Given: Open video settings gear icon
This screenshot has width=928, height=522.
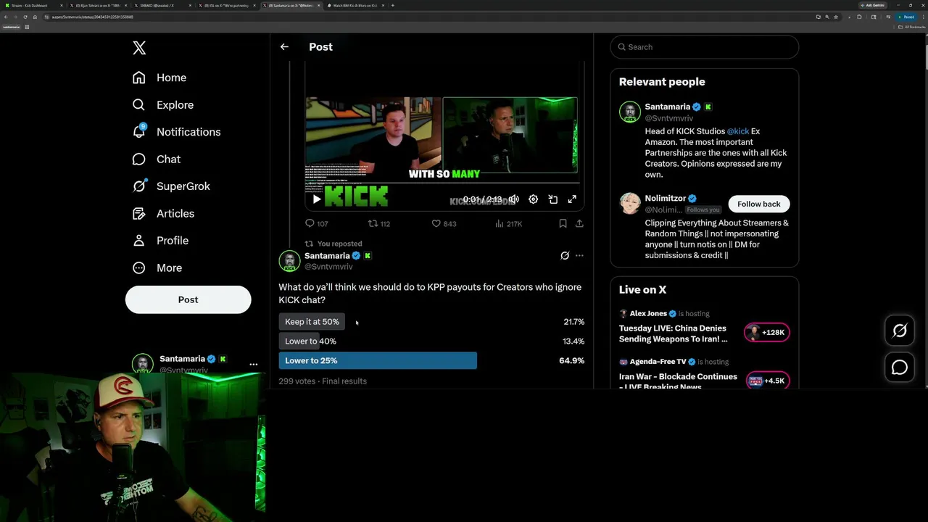Looking at the screenshot, I should coord(533,199).
